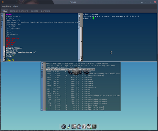This screenshot has width=158, height=131.
Task: Click the QEMU window keep-above triangle button
Action: (142, 2)
